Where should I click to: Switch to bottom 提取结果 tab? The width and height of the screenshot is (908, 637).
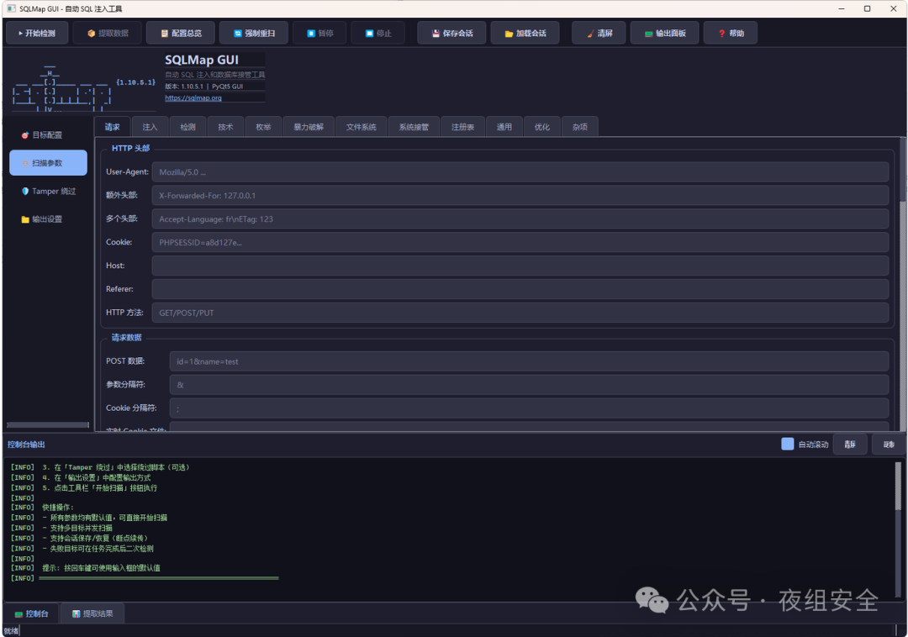click(x=92, y=613)
